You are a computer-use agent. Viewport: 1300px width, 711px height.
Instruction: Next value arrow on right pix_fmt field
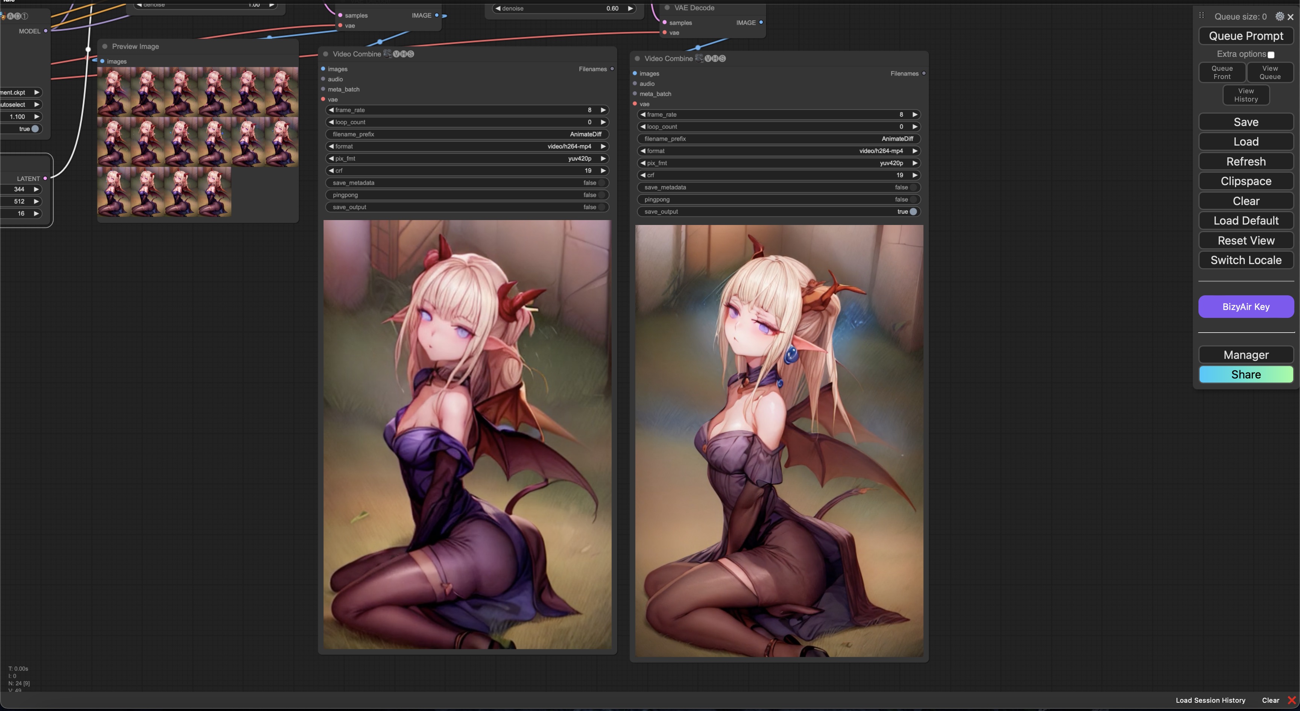914,163
